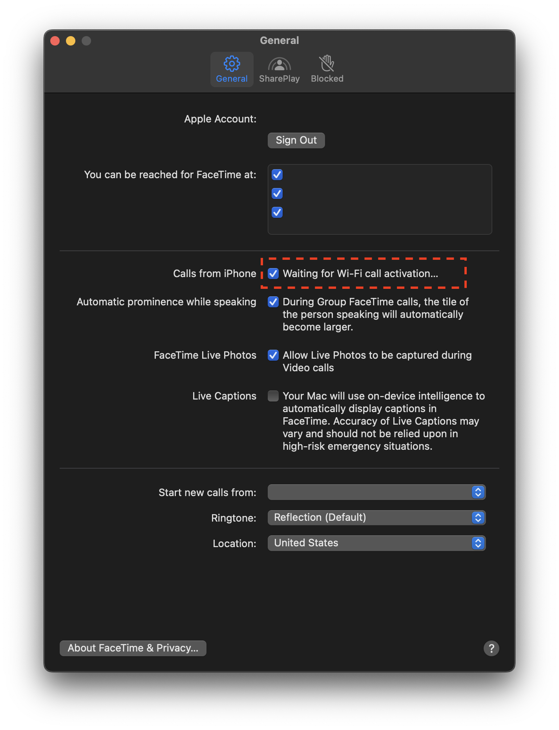Click the red close window button
Viewport: 559px width, 730px height.
pyautogui.click(x=55, y=41)
